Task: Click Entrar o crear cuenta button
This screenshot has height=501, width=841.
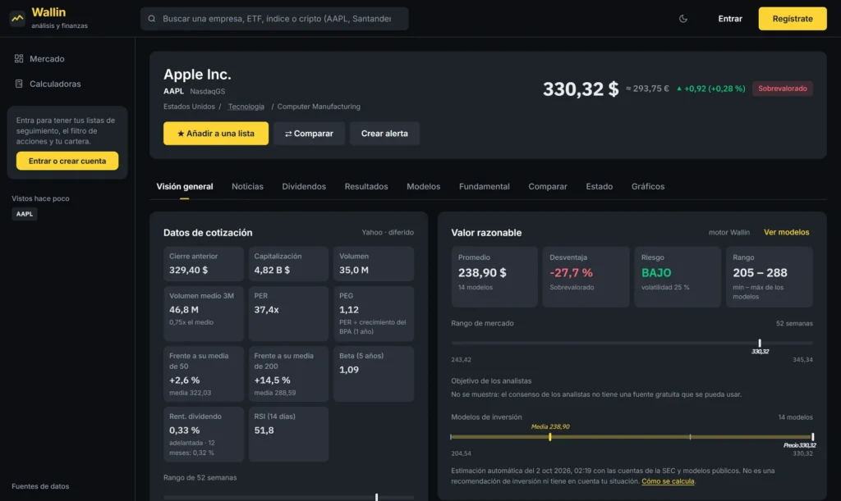Action: click(x=67, y=161)
